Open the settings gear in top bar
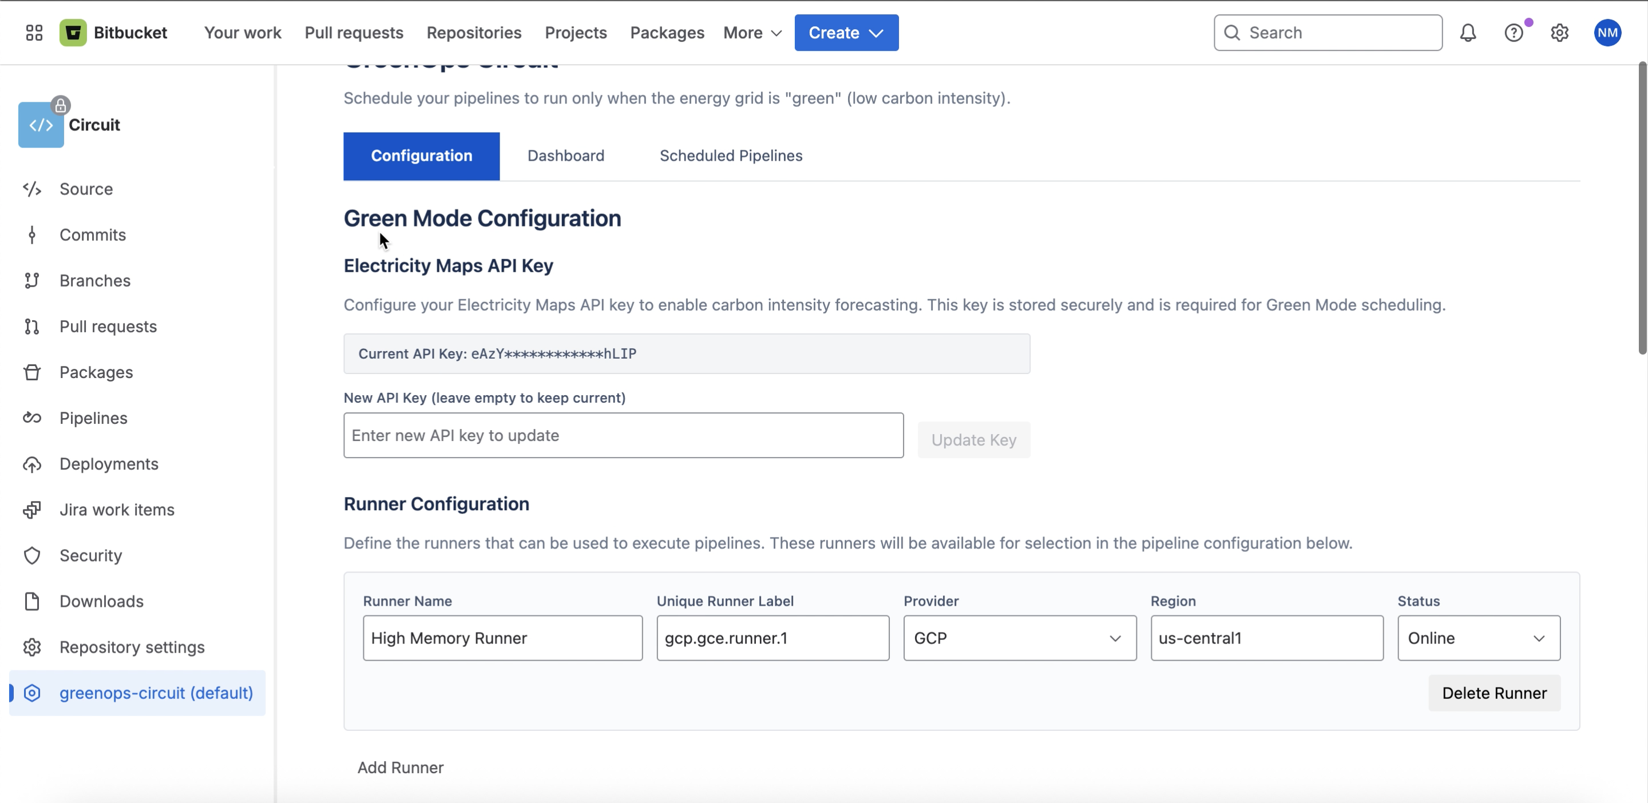Viewport: 1648px width, 803px height. coord(1559,33)
